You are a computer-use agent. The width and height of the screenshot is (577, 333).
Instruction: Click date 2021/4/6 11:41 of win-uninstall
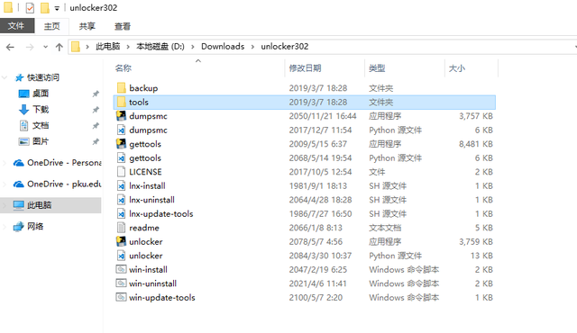coord(317,283)
